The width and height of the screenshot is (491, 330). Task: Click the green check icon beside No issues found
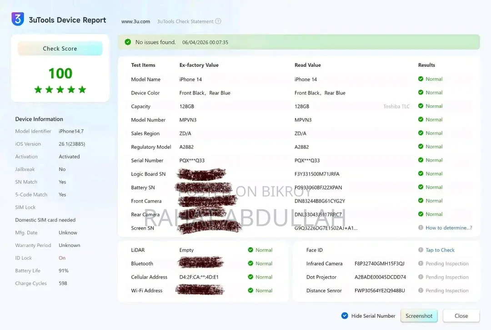click(128, 42)
